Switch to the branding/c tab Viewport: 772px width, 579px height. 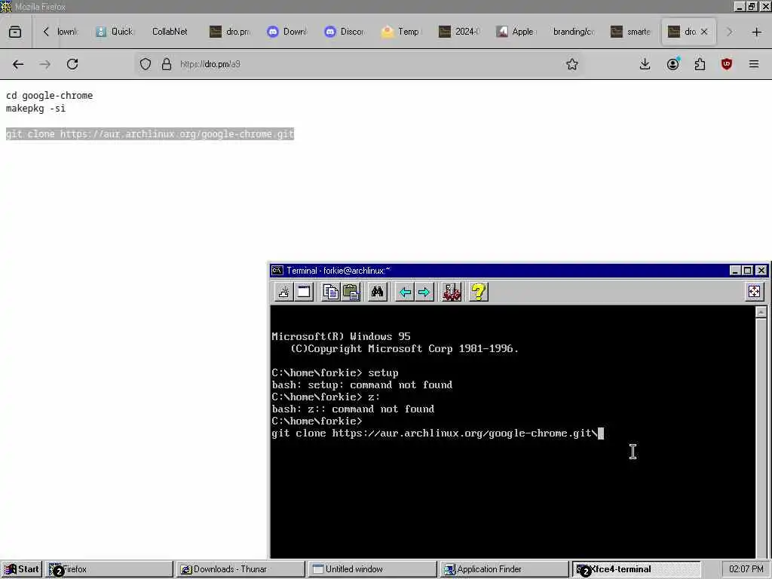(x=573, y=32)
